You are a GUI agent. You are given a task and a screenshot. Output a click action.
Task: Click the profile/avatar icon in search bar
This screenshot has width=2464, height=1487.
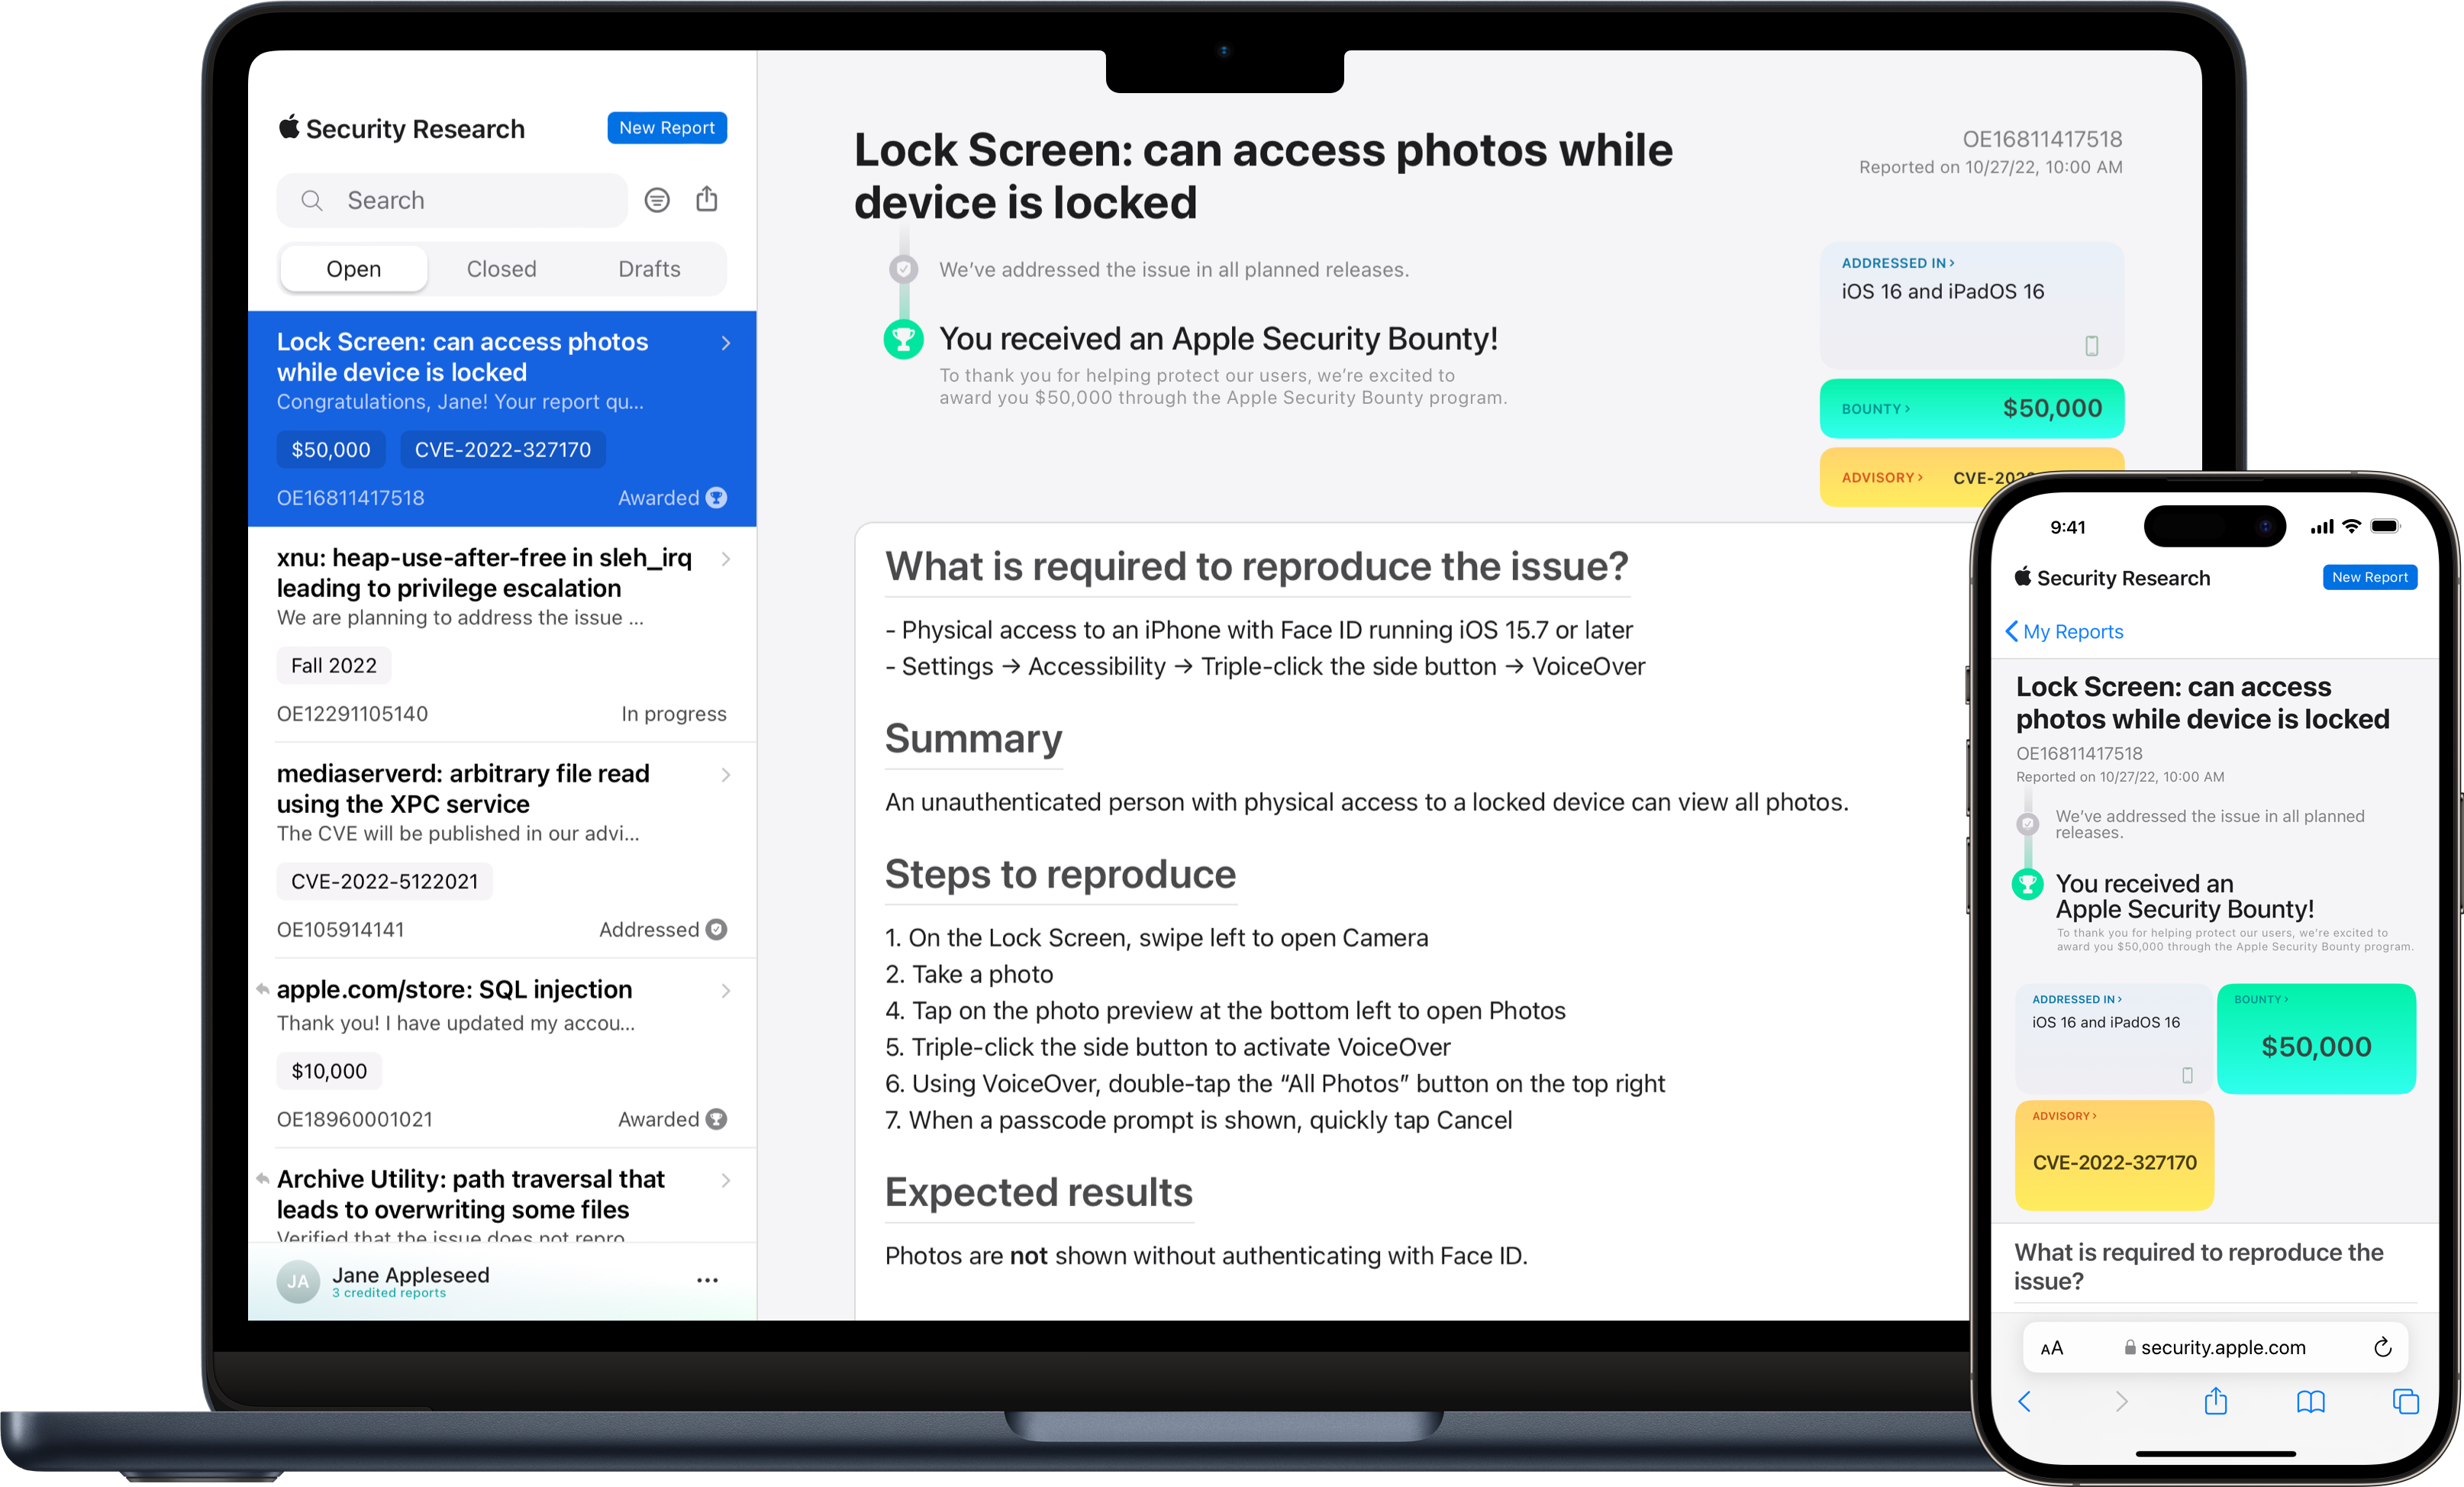(x=656, y=199)
